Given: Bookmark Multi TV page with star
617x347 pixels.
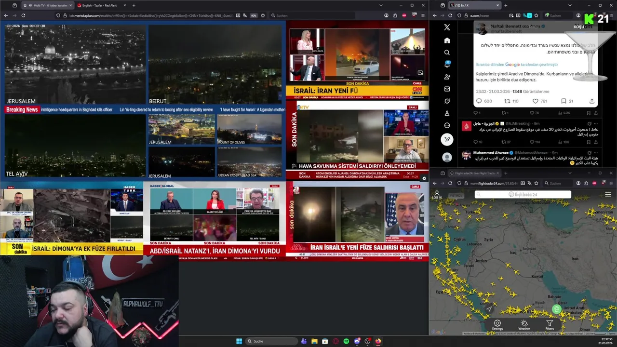Looking at the screenshot, I should 263,15.
